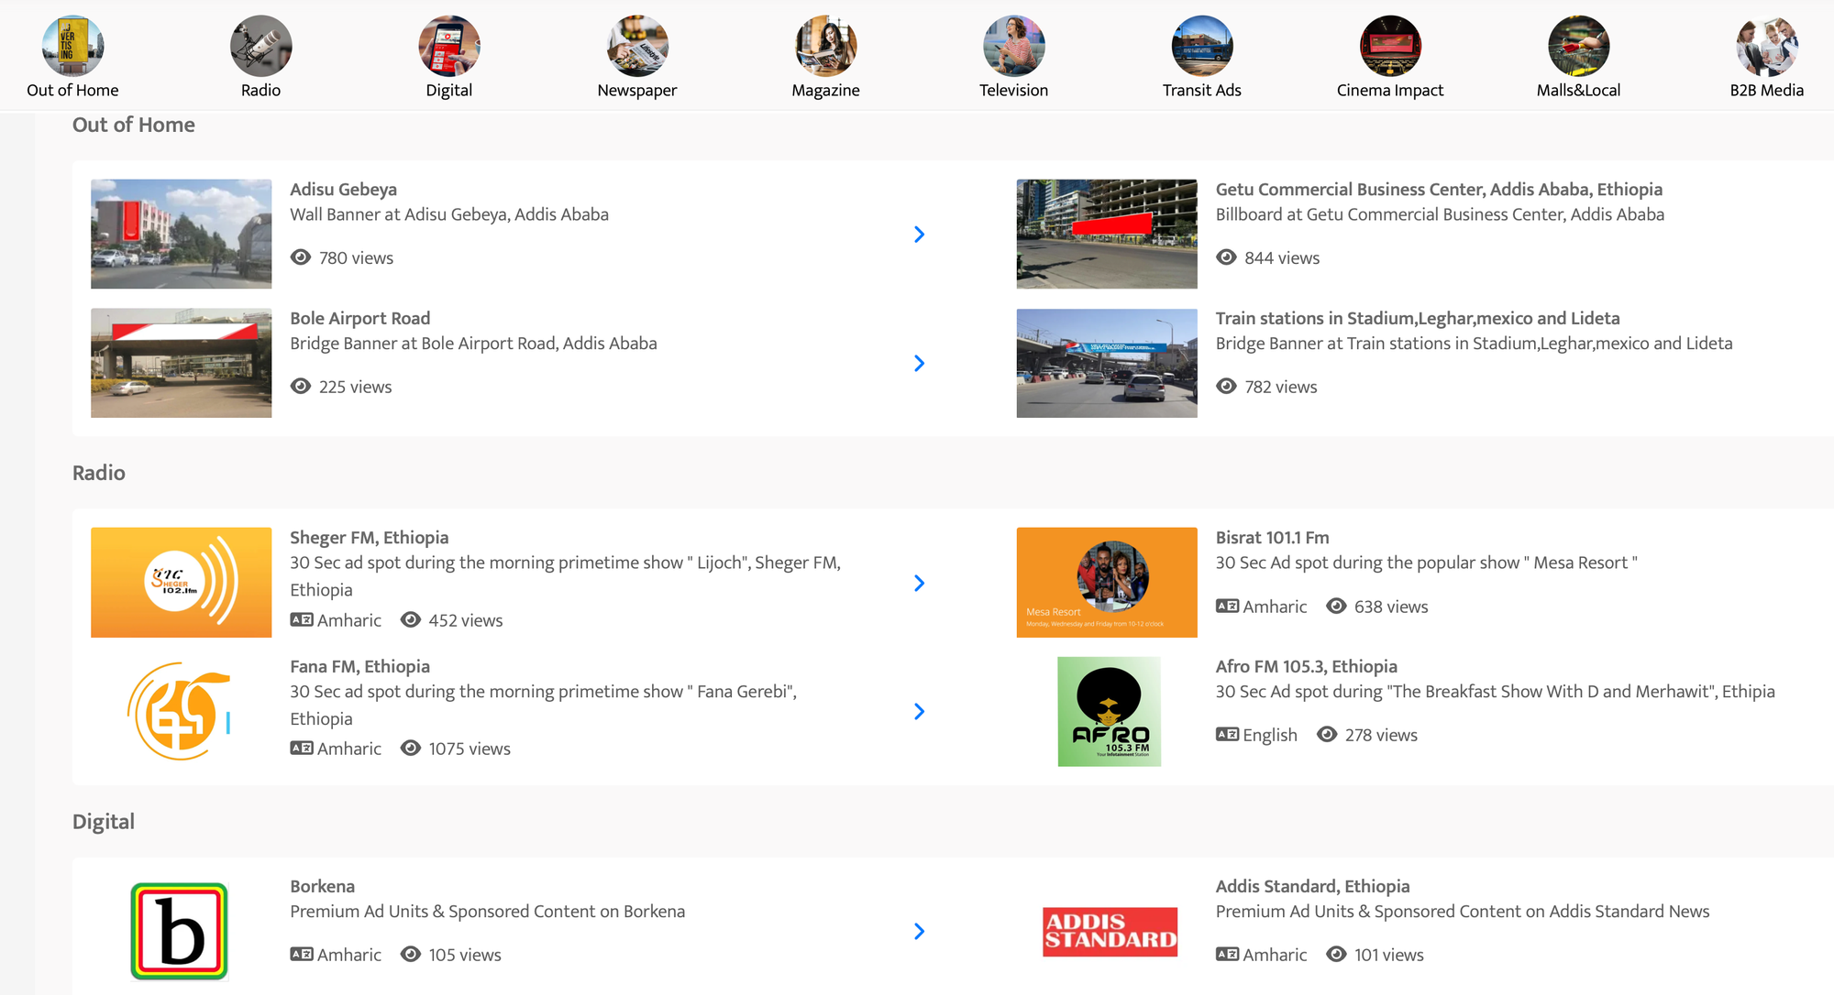Click the language icon on Fana FM row

pos(302,749)
